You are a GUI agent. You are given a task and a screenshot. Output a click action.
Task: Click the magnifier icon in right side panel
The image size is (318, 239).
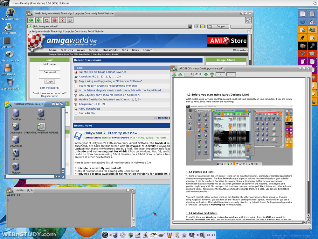point(312,46)
